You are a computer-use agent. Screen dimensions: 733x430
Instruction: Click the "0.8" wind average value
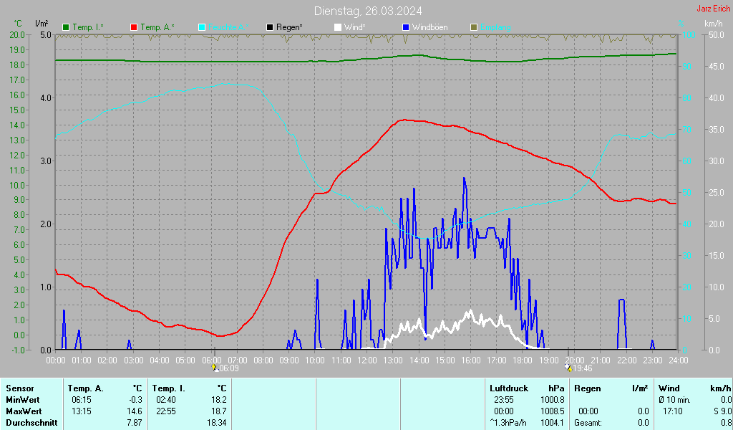[x=726, y=423]
